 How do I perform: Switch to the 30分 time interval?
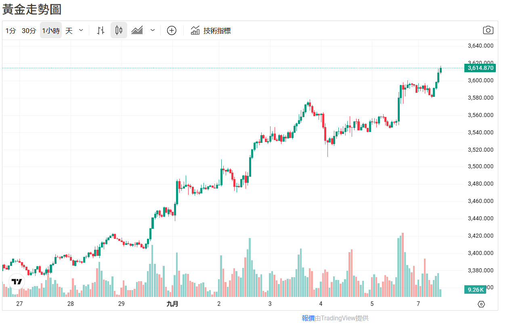tap(29, 31)
